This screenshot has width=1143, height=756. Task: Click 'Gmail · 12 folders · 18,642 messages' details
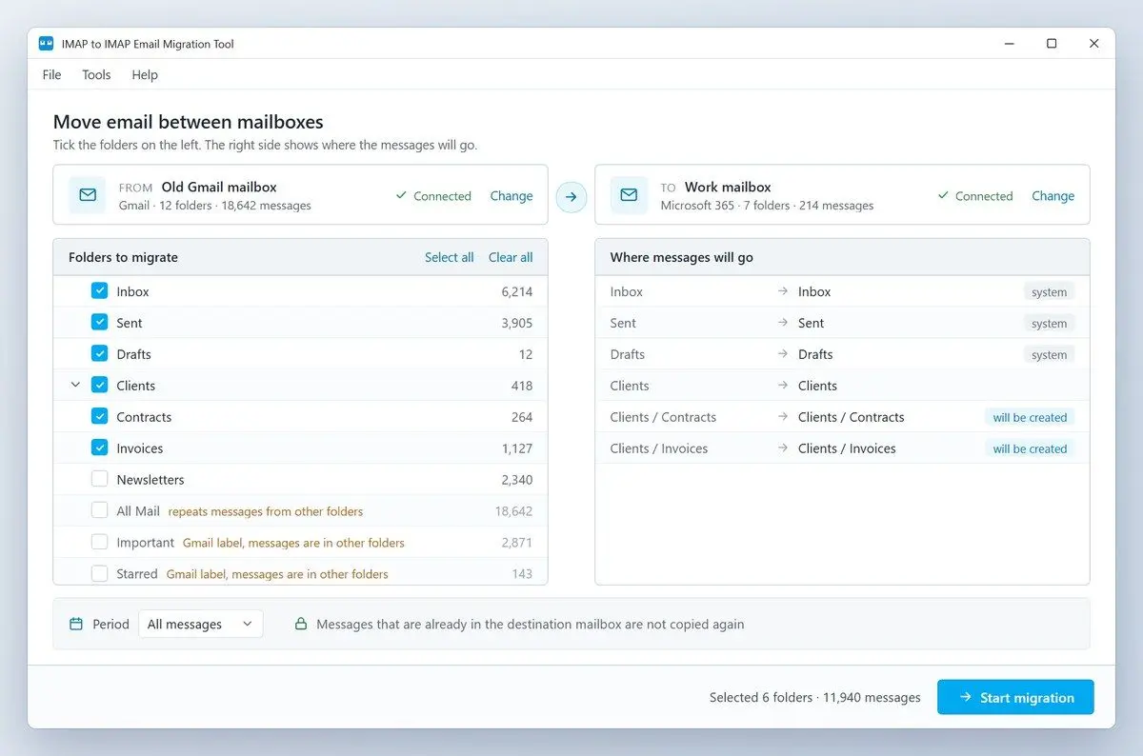point(215,206)
